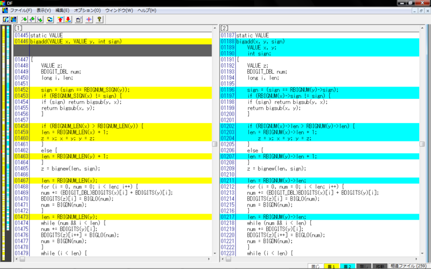The height and width of the screenshot is (269, 431).
Task: Jump to next difference with red down arrow
Action: (68, 19)
